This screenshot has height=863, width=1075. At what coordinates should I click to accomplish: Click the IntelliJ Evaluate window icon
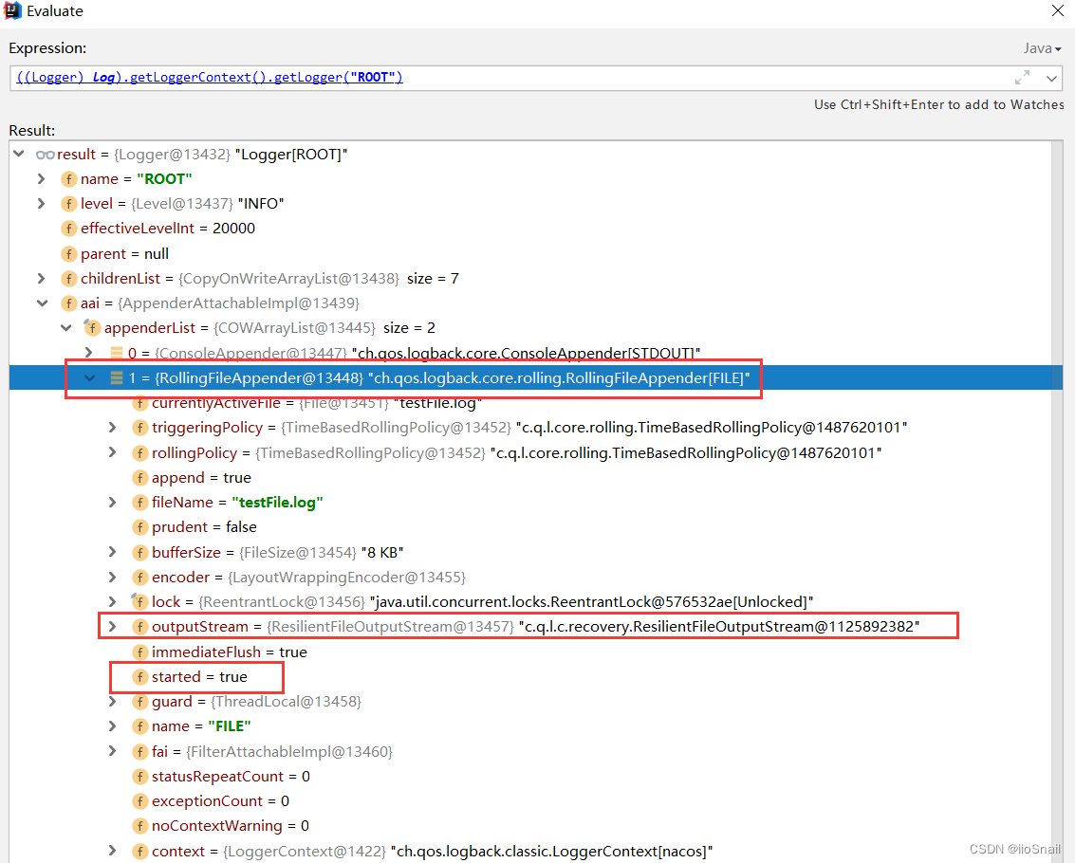coord(12,11)
